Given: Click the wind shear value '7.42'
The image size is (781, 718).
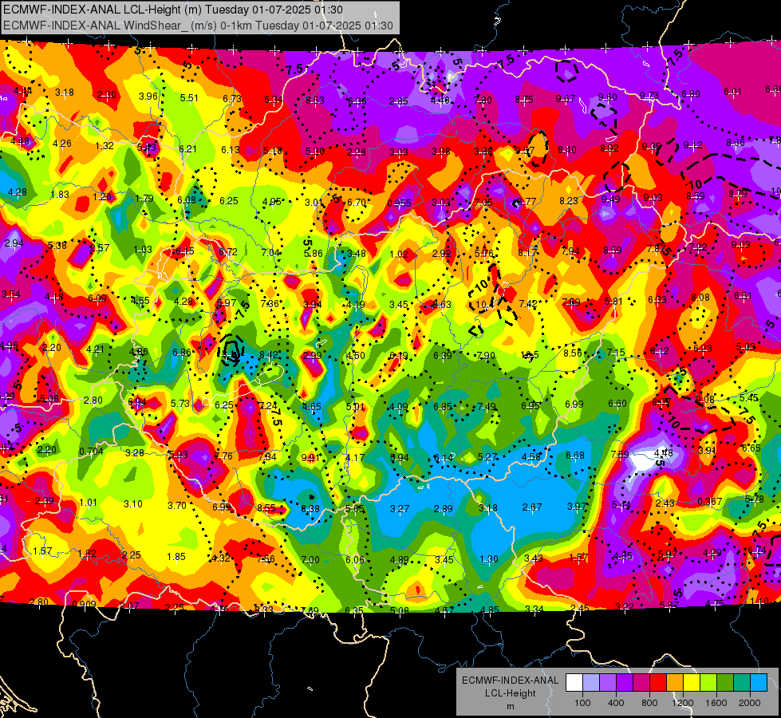Looking at the screenshot, I should (x=528, y=303).
